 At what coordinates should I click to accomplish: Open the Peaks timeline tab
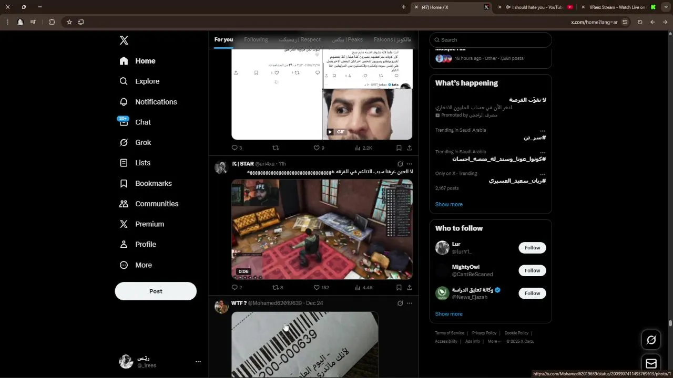pyautogui.click(x=348, y=40)
